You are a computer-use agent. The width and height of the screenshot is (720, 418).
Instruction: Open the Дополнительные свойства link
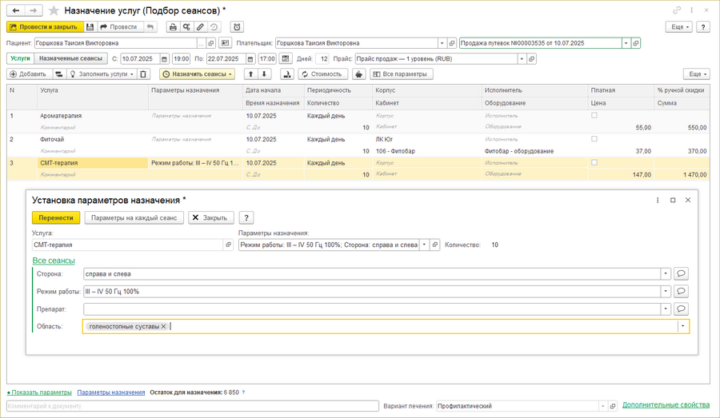point(666,405)
